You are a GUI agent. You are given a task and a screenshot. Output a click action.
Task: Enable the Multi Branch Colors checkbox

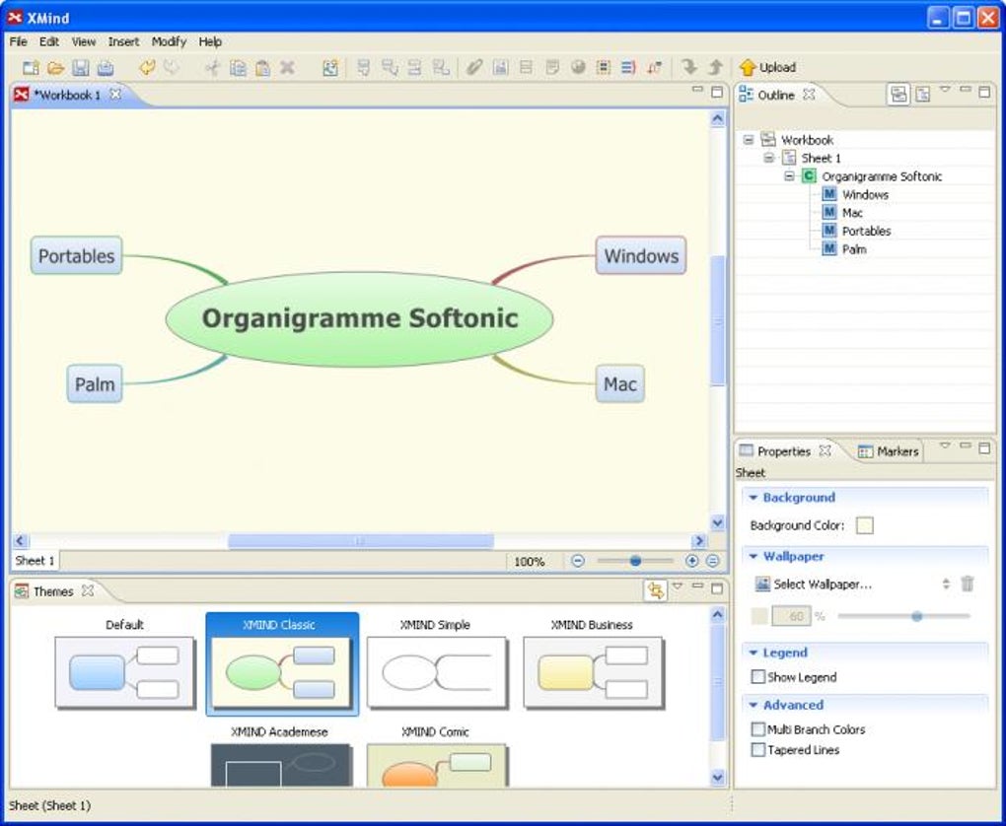point(757,729)
